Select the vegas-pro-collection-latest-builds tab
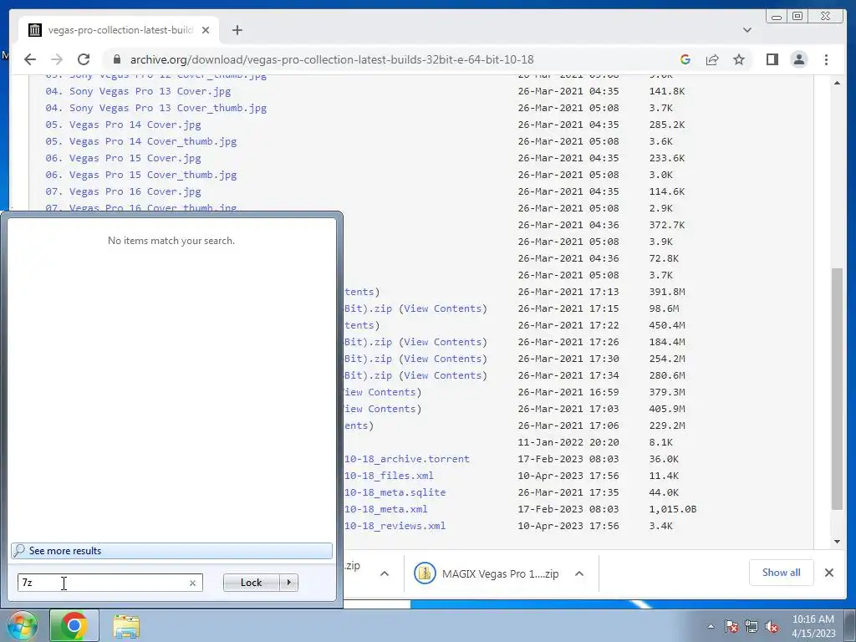Image resolution: width=856 pixels, height=642 pixels. tap(119, 30)
